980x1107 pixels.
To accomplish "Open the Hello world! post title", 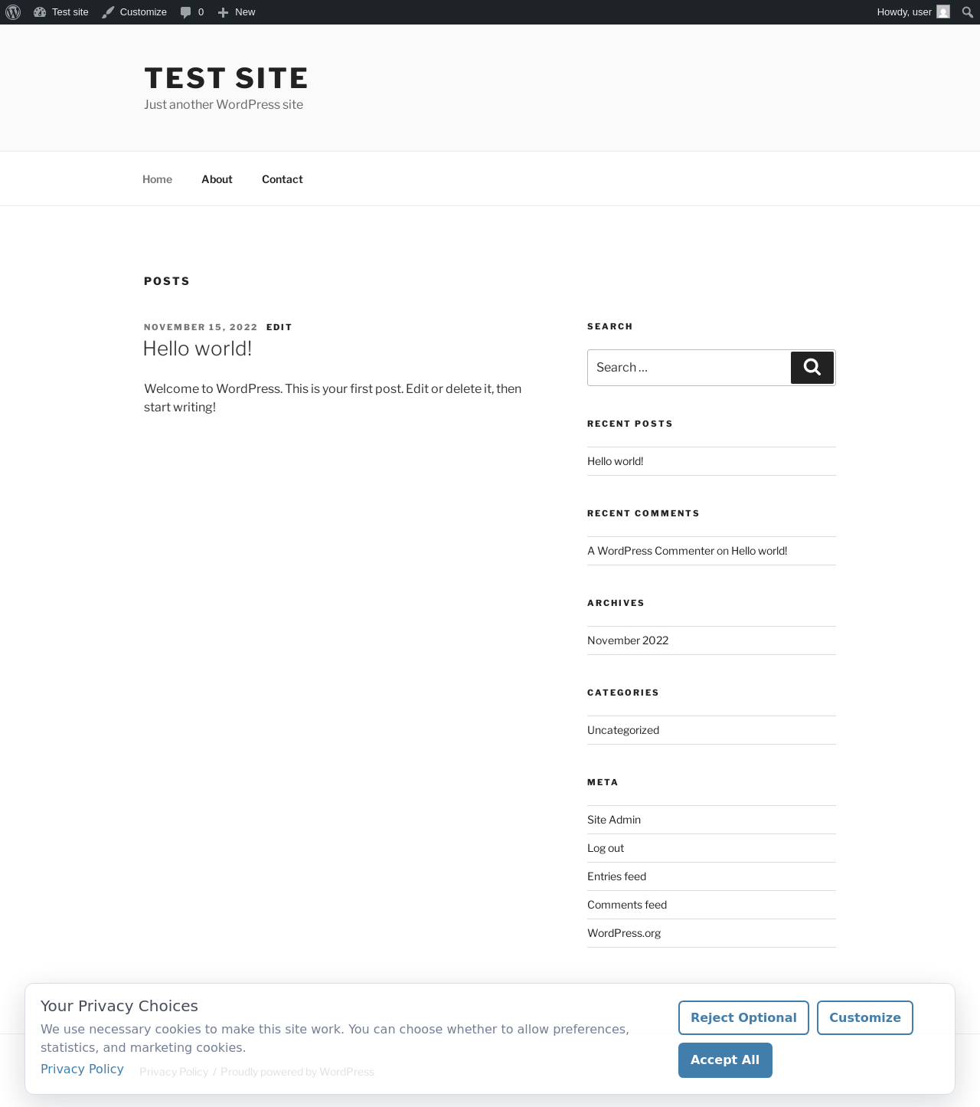I will tap(198, 349).
